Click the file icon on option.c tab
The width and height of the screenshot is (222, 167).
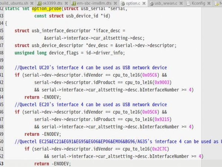click(122, 3)
